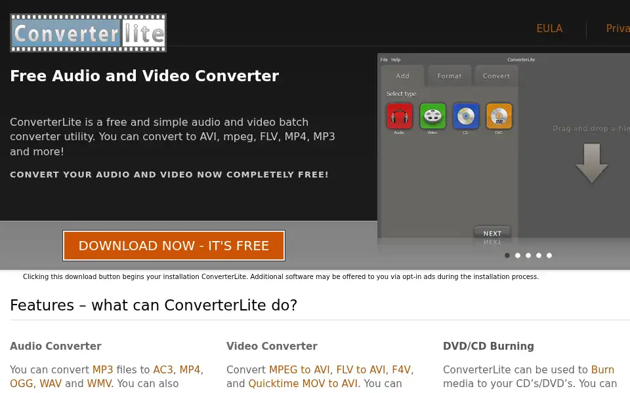
Task: Follow the MP3 link
Action: [103, 369]
